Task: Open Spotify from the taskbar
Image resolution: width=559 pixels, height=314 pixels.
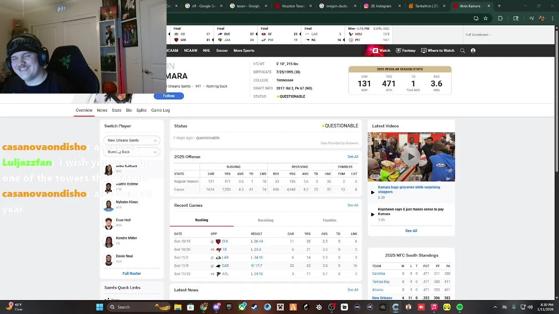Action: pos(459,307)
